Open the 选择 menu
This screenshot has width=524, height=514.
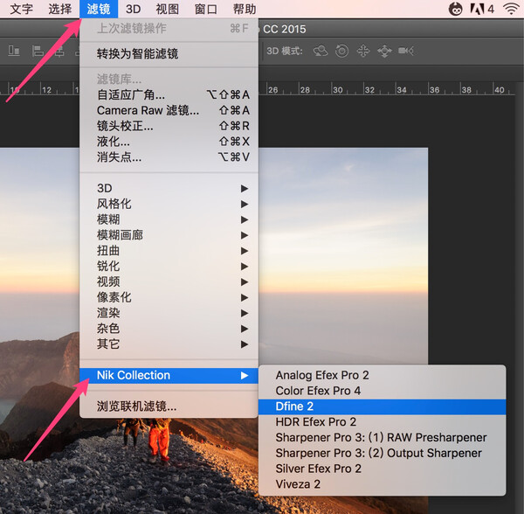[x=59, y=9]
